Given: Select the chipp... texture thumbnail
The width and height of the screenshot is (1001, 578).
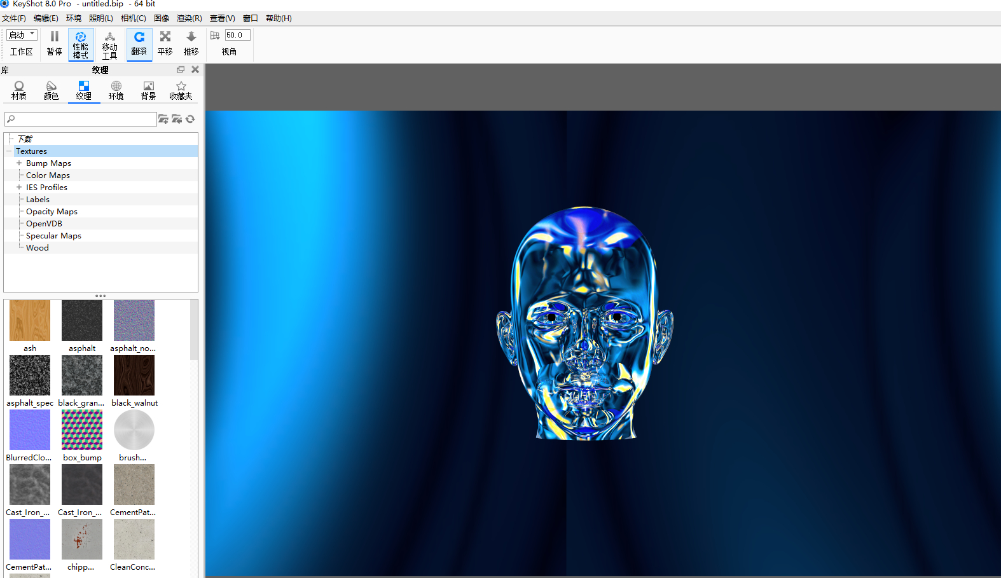Looking at the screenshot, I should point(82,539).
